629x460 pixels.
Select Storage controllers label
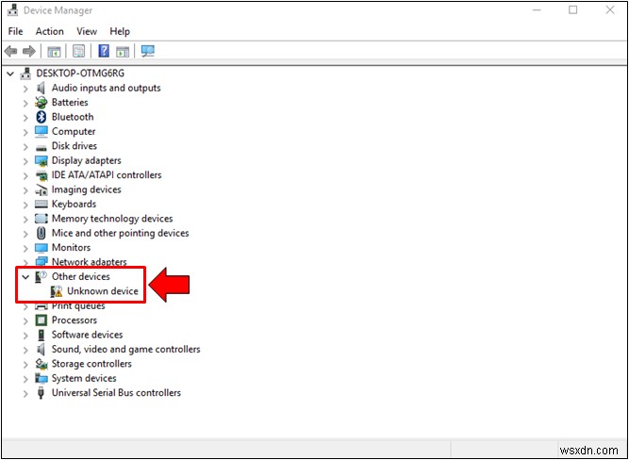tap(91, 364)
